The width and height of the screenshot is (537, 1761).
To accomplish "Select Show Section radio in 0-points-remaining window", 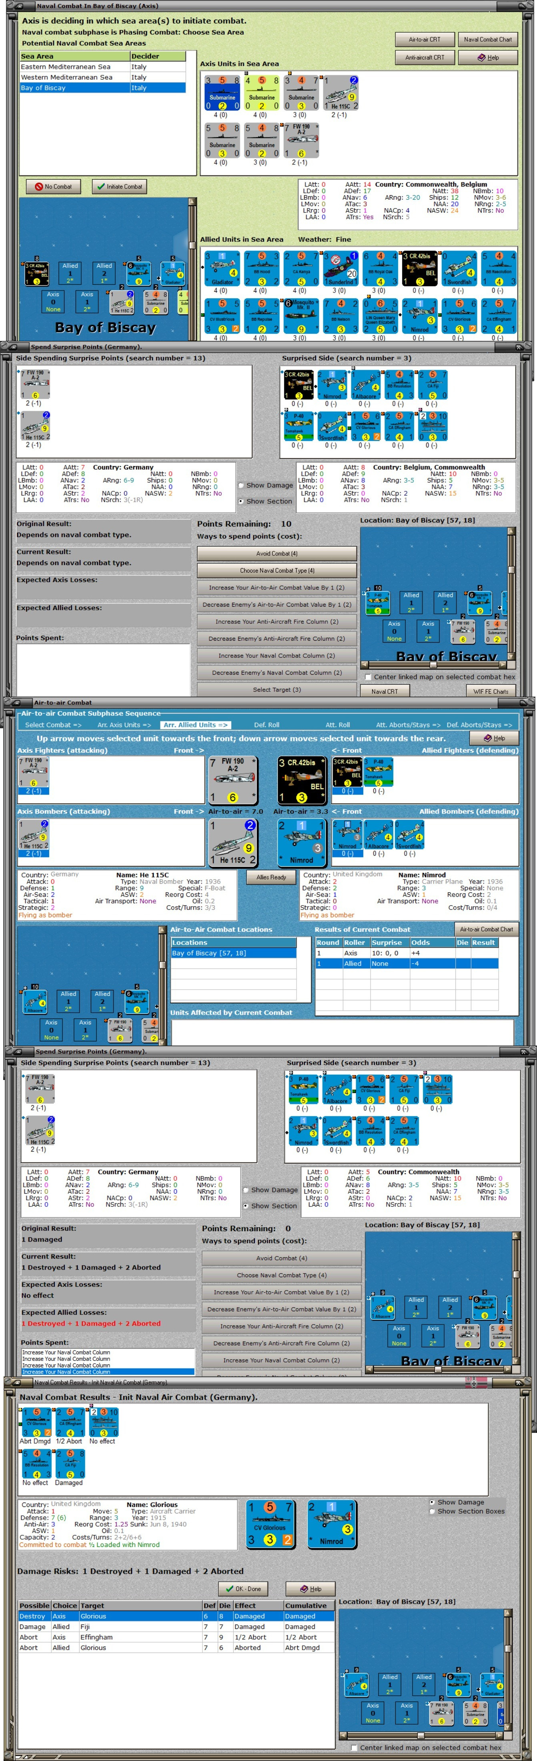I will [246, 1206].
